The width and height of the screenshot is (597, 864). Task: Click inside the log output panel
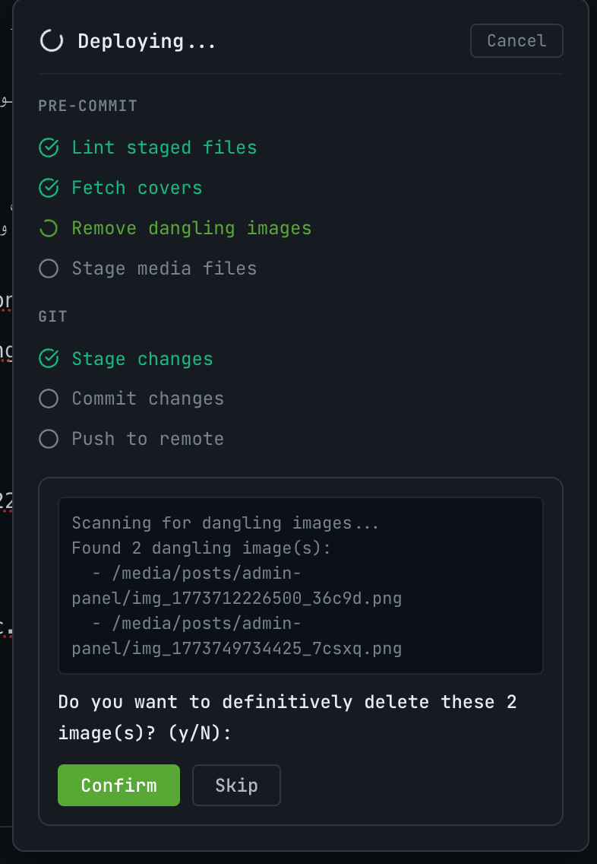300,586
